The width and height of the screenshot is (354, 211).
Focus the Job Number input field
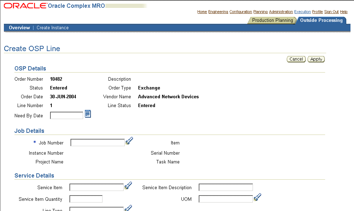[98, 143]
